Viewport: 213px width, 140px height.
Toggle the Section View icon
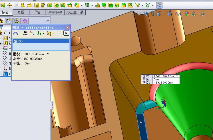pyautogui.click(x=152, y=14)
